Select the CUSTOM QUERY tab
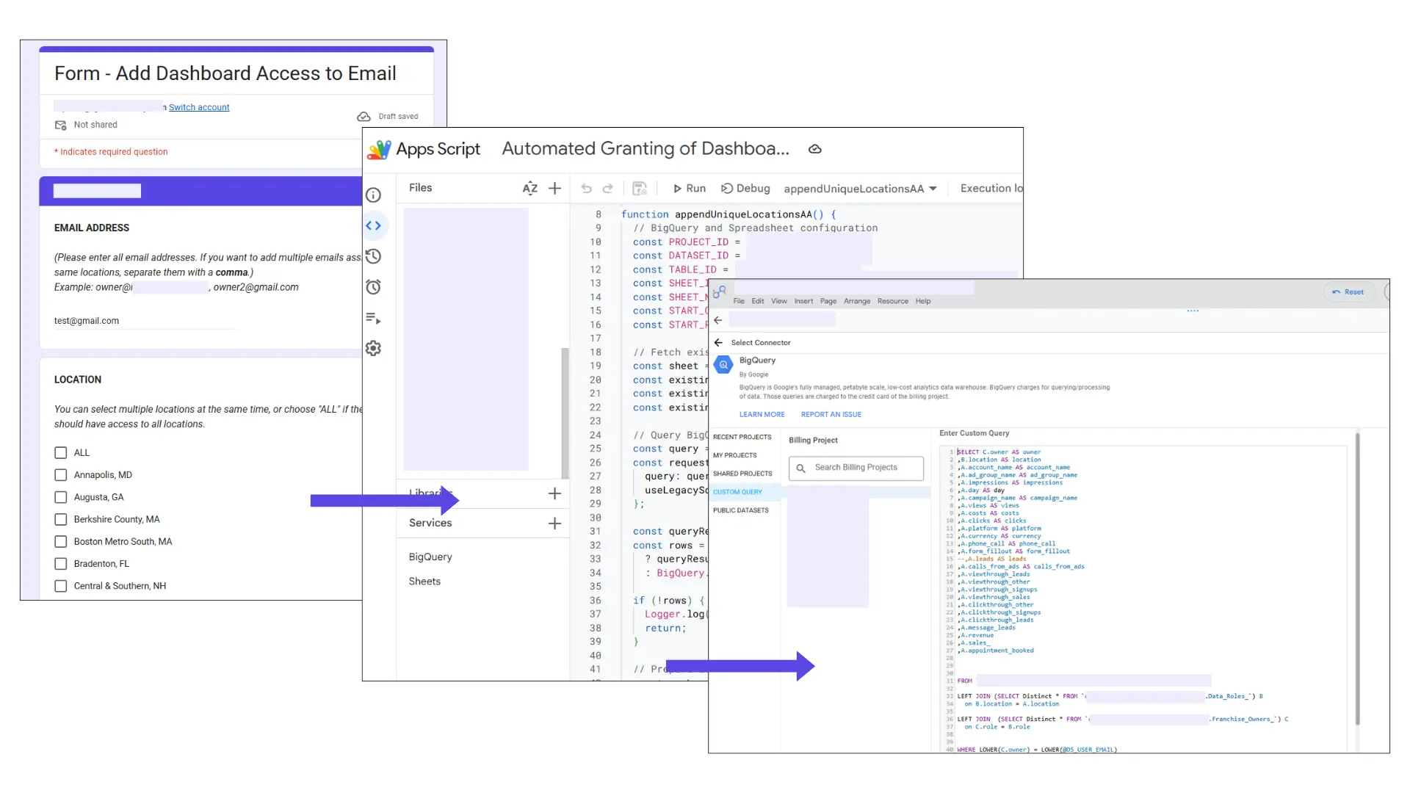The width and height of the screenshot is (1410, 793). coord(738,492)
